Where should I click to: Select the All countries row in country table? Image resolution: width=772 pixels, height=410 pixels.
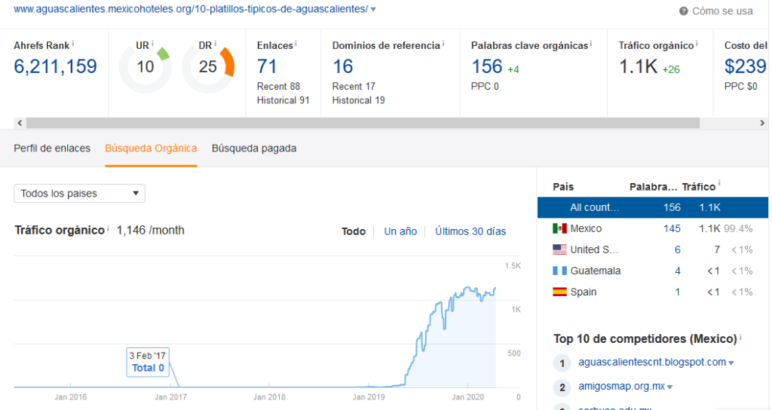pos(653,208)
